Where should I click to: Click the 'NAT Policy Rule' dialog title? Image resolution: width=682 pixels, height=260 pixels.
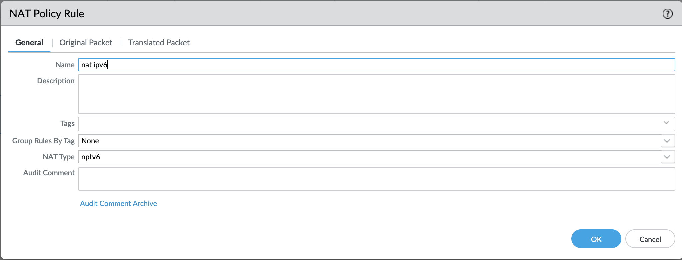pos(47,14)
